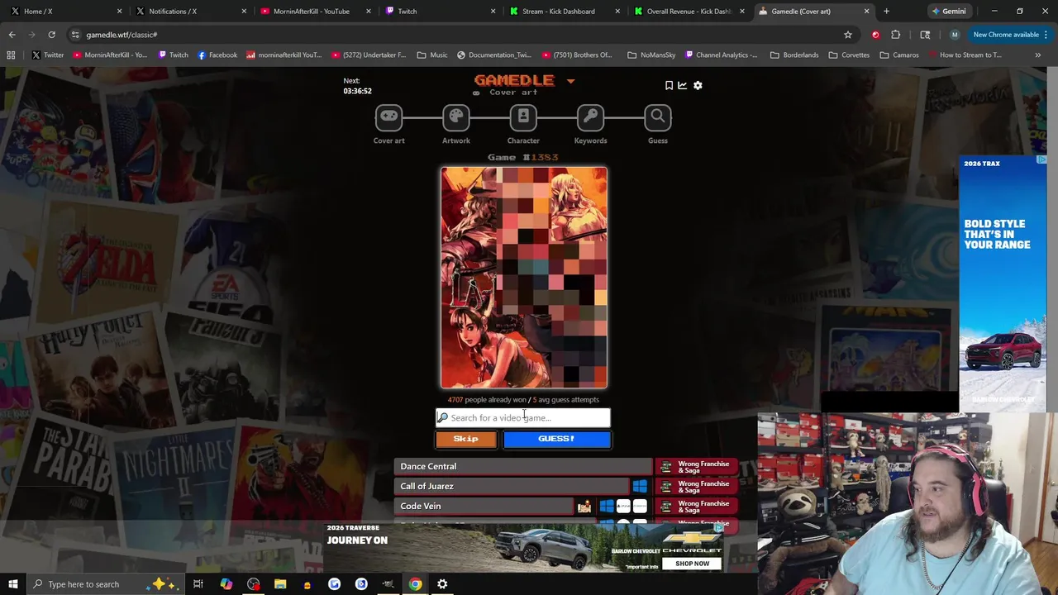Screen dimensions: 1058x595
Task: Switch to Overall Revenue - Kick Dashboard tab
Action: point(689,12)
